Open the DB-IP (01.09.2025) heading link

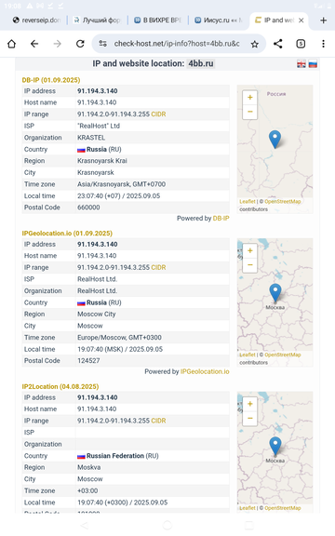click(51, 80)
